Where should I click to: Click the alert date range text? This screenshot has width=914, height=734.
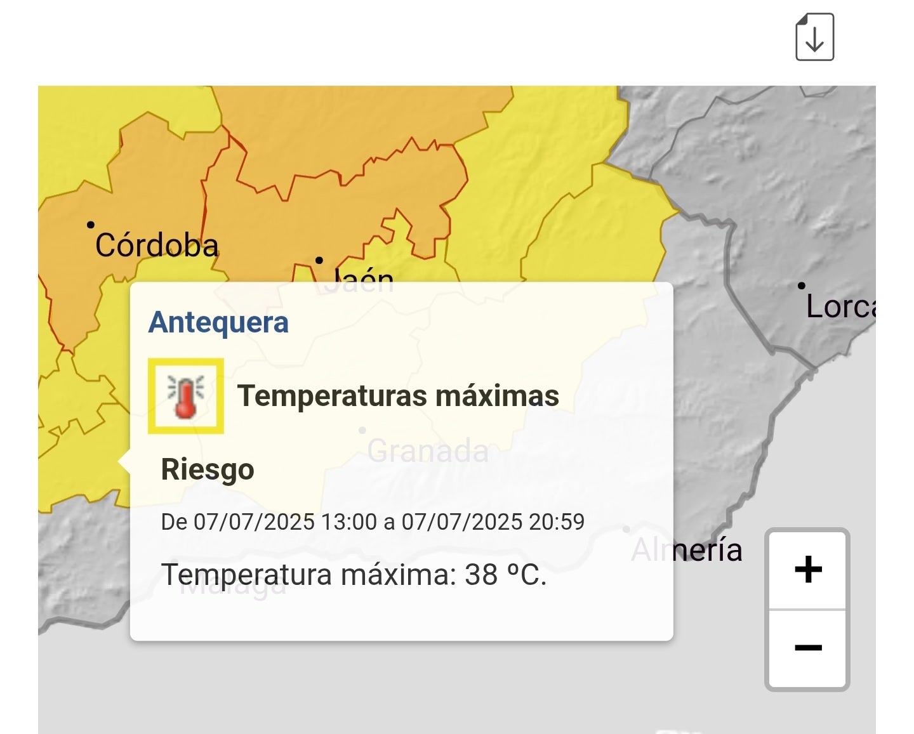[373, 522]
